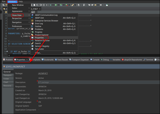Image resolution: width=160 pixels, height=114 pixels.
Task: Click the Project Explorer folder icon
Action: 32,35
